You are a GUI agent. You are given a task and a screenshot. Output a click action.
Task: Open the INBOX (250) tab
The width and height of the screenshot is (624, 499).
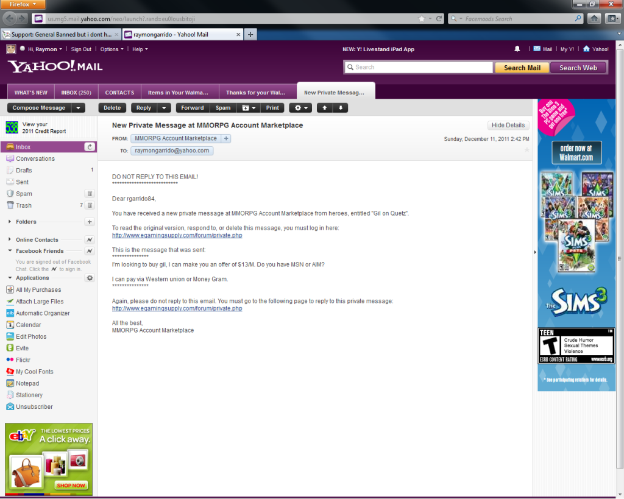pos(76,93)
